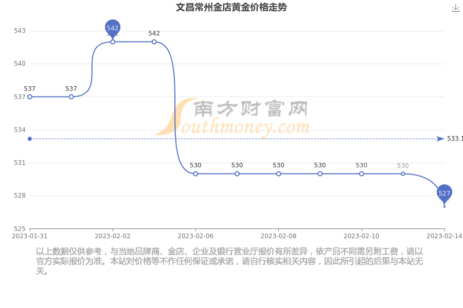This screenshot has width=463, height=308.
Task: Click the 534 y-axis label
Action: click(20, 130)
